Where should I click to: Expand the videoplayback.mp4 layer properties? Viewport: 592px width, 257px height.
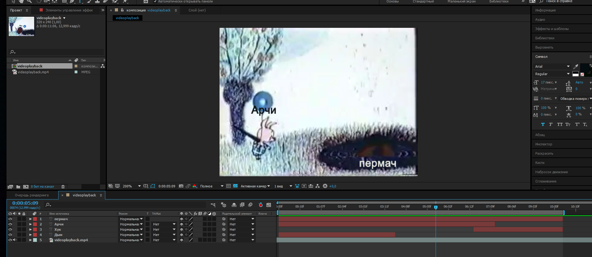[x=30, y=240]
